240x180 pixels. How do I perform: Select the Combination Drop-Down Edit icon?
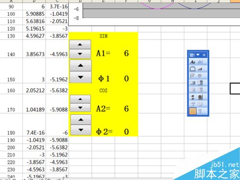tap(200, 90)
